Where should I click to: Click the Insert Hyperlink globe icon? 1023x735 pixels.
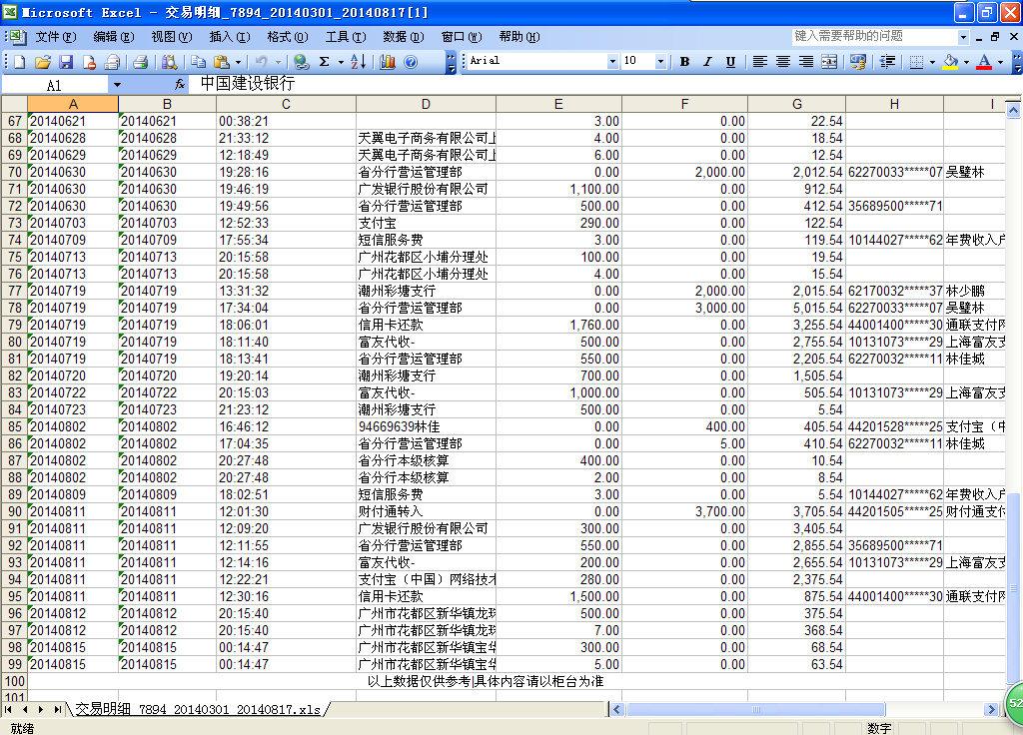(301, 62)
